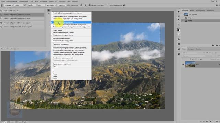Open the collapsed panel with P icon
The height and width of the screenshot is (123, 220).
(179, 34)
